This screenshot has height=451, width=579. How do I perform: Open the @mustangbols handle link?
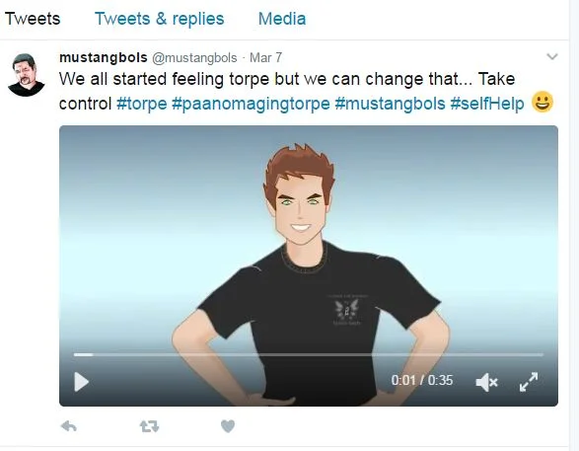(x=194, y=58)
